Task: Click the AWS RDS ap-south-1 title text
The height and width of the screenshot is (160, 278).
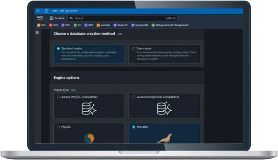Action: (x=65, y=11)
